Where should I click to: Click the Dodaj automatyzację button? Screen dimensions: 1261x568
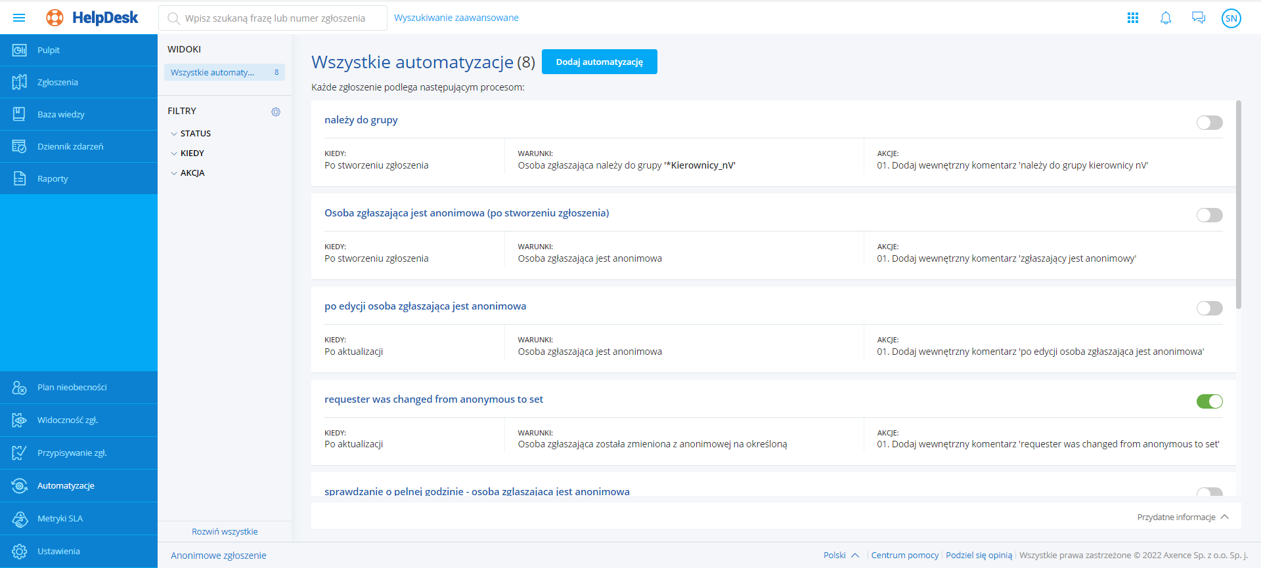599,62
